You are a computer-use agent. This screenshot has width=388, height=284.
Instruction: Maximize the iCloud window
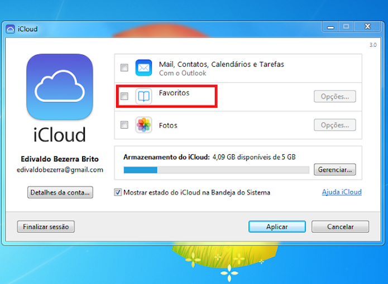pyautogui.click(x=347, y=27)
